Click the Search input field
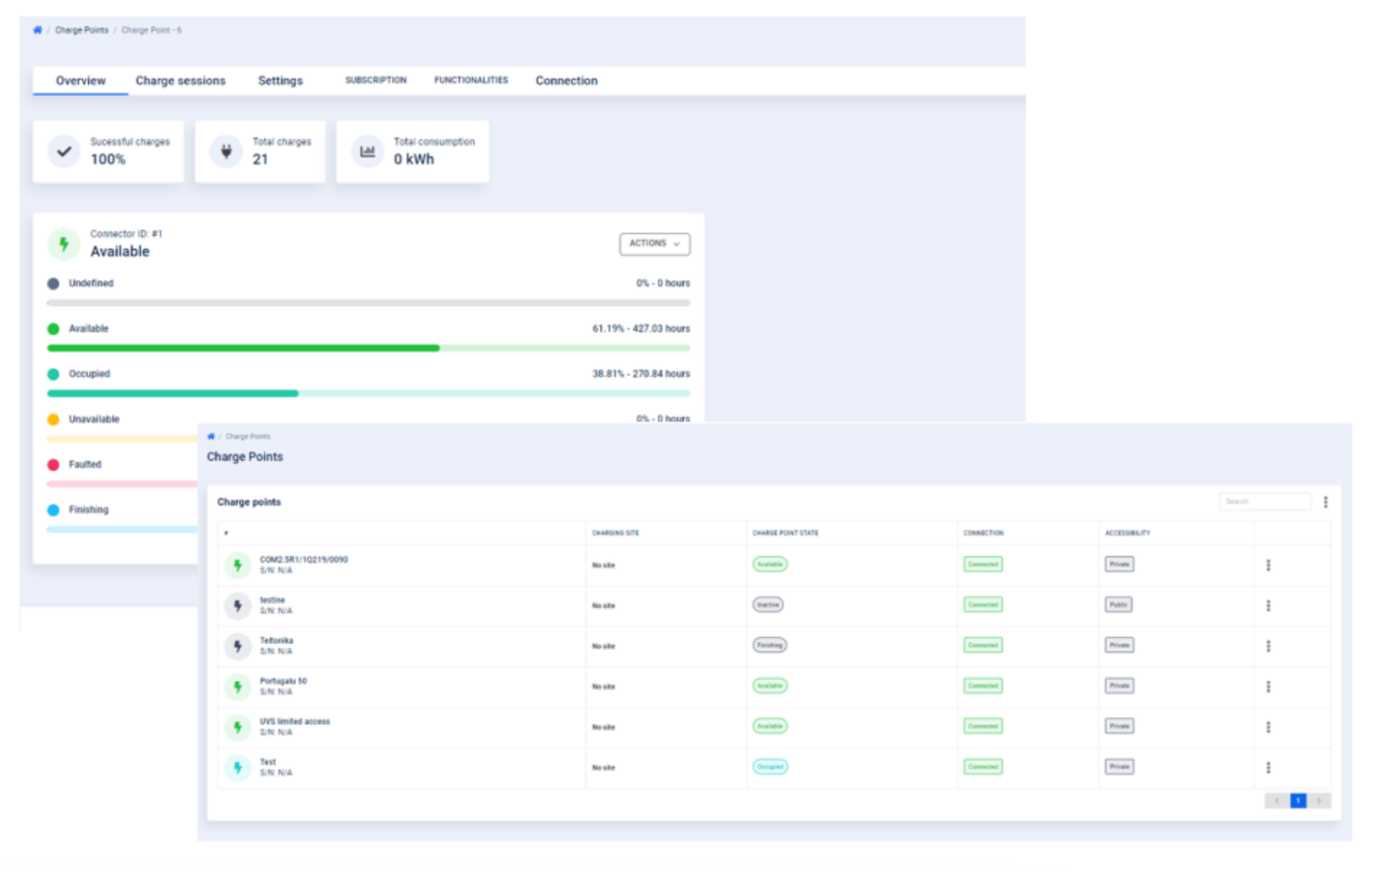The image size is (1373, 873). 1265,502
